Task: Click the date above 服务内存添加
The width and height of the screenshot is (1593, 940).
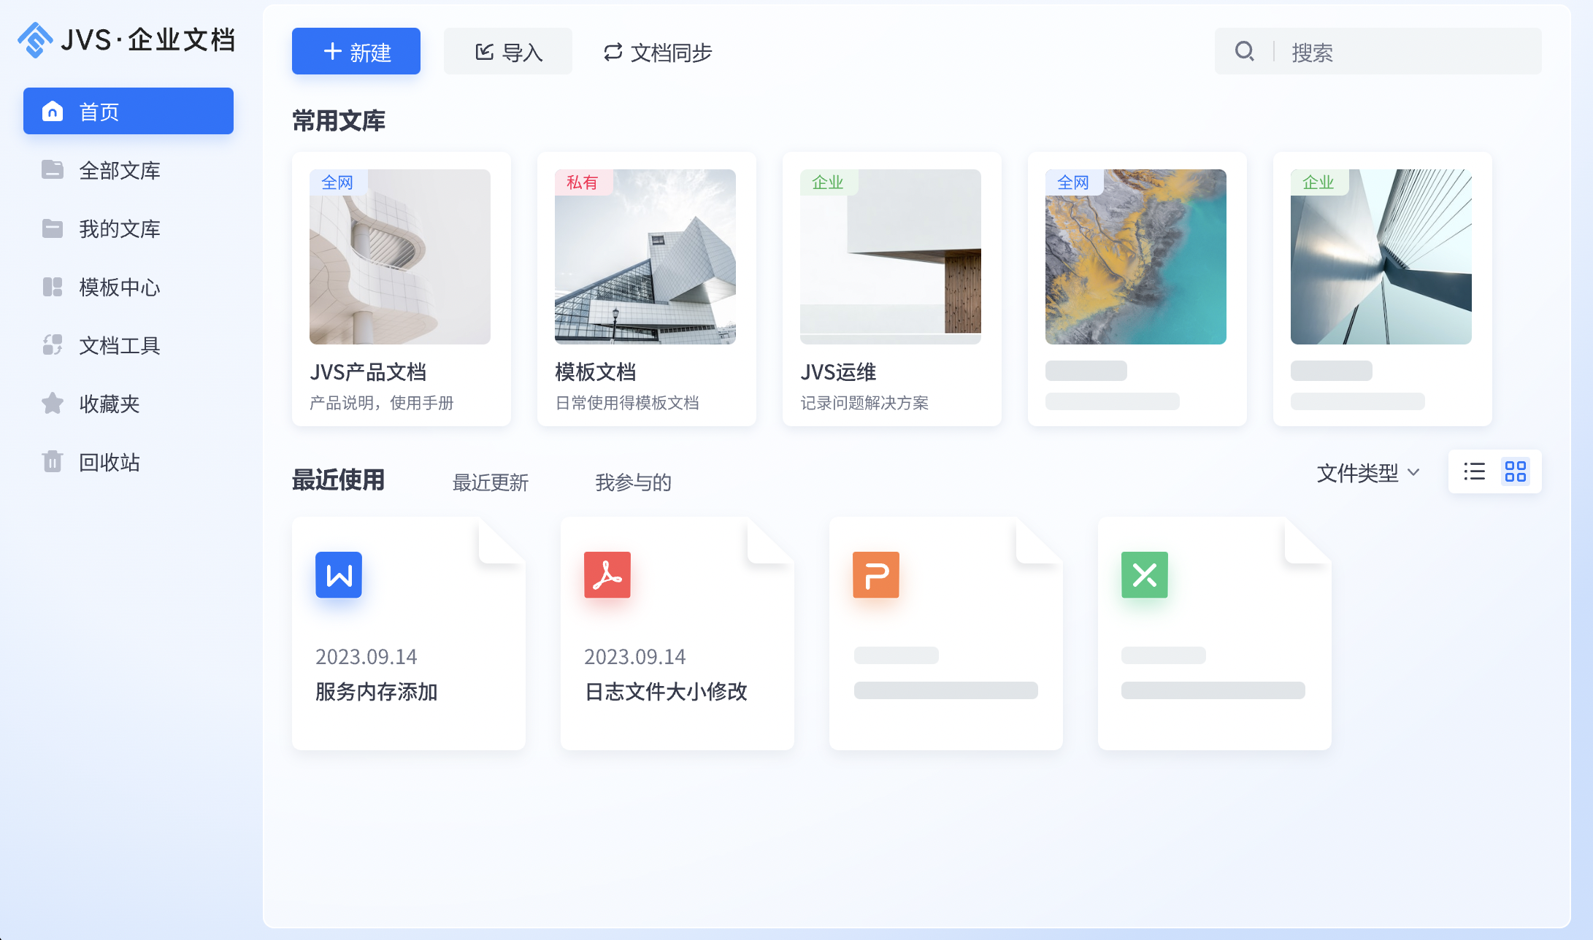Action: (366, 657)
